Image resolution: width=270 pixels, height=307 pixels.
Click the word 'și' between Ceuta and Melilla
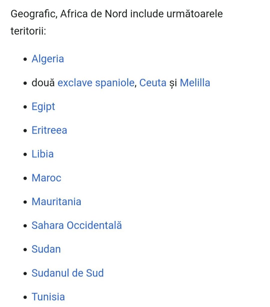[x=173, y=83]
